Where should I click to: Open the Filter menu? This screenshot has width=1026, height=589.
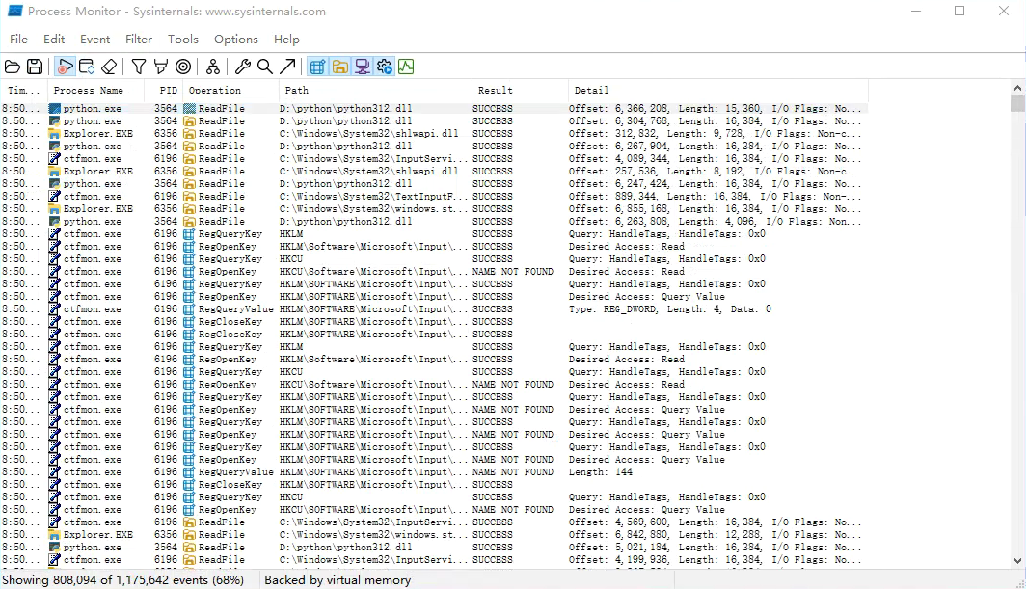[139, 40]
